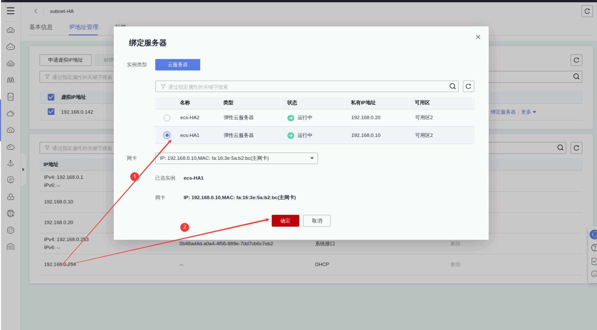The width and height of the screenshot is (597, 330).
Task: Click the 名称 column header
Action: point(185,103)
